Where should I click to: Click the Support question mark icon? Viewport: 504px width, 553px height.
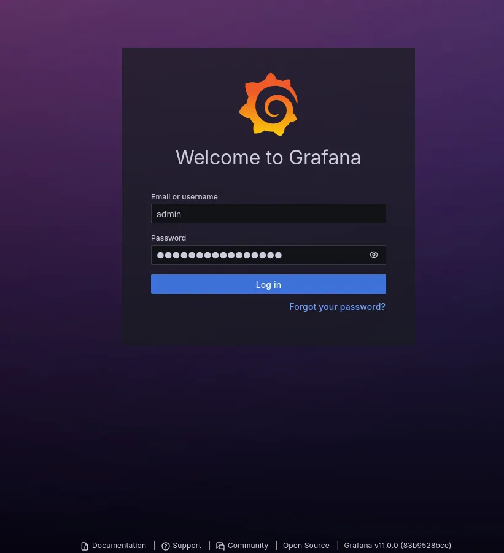166,546
